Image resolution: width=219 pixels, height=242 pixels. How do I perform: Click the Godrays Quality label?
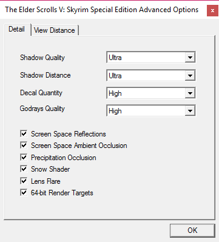[x=42, y=109]
